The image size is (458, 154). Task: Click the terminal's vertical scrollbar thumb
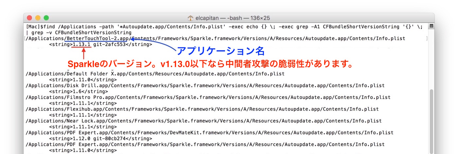coord(431,122)
